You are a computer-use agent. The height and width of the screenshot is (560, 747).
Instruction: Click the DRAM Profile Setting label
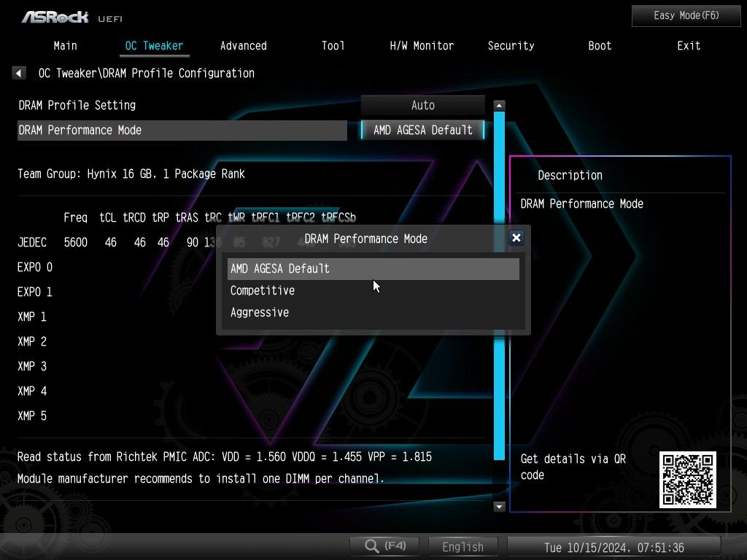click(77, 105)
